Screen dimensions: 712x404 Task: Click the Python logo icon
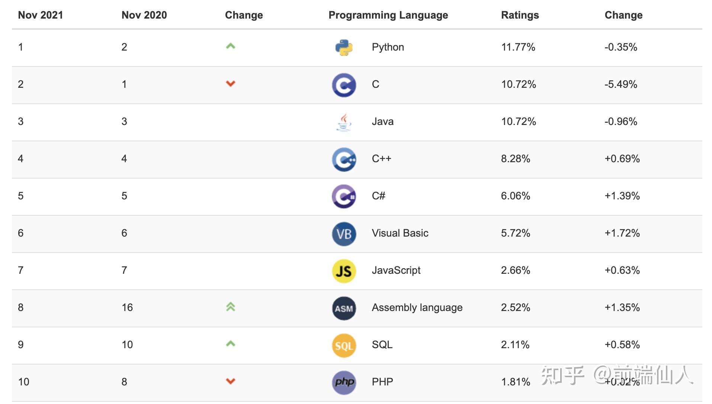(344, 48)
